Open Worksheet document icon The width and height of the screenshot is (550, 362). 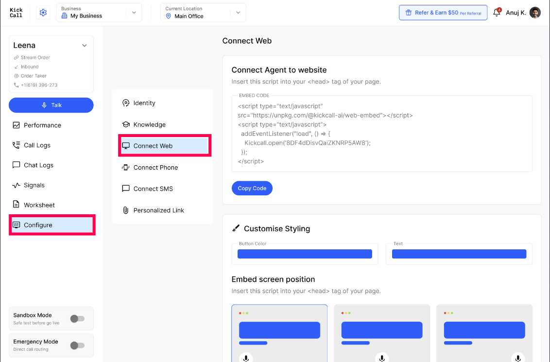click(x=16, y=205)
